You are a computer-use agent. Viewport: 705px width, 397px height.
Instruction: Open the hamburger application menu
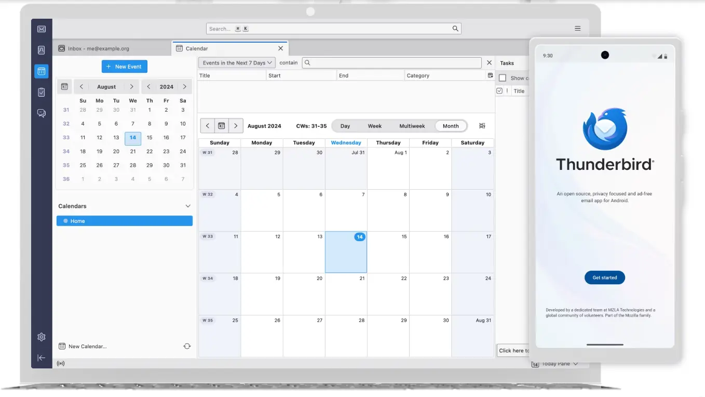click(577, 29)
